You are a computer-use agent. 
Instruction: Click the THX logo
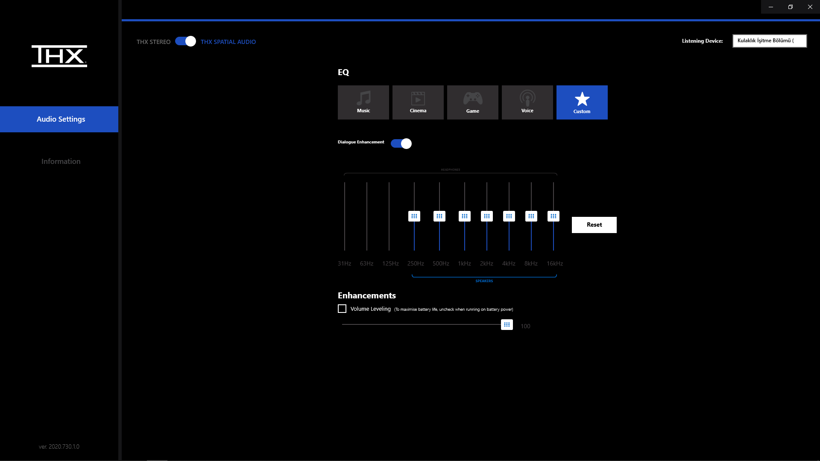(59, 56)
